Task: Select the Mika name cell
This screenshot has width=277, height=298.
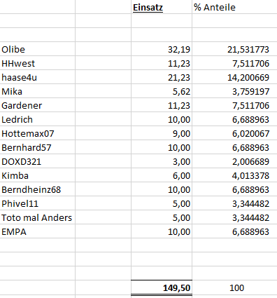Action: pos(38,91)
